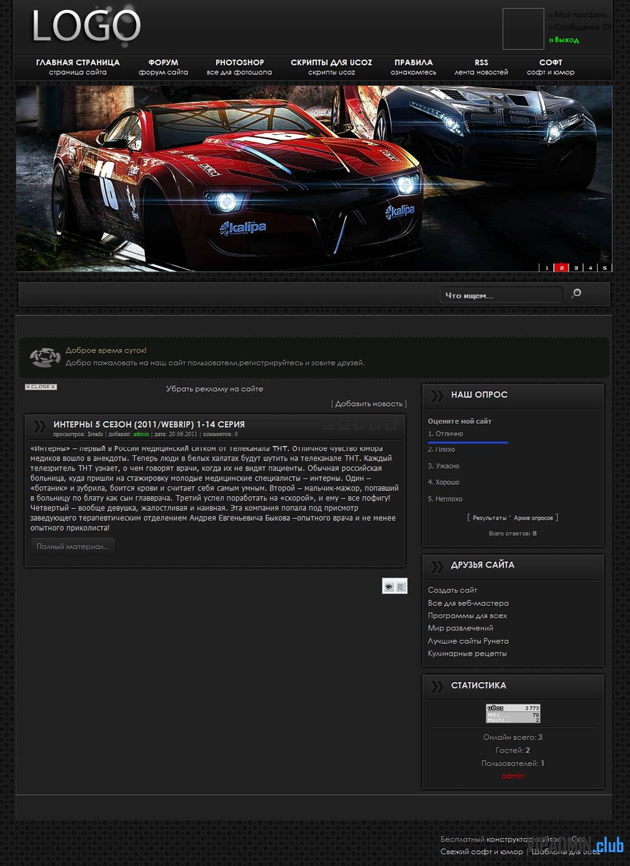
Task: Open the RSS news feed menu item
Action: click(481, 67)
